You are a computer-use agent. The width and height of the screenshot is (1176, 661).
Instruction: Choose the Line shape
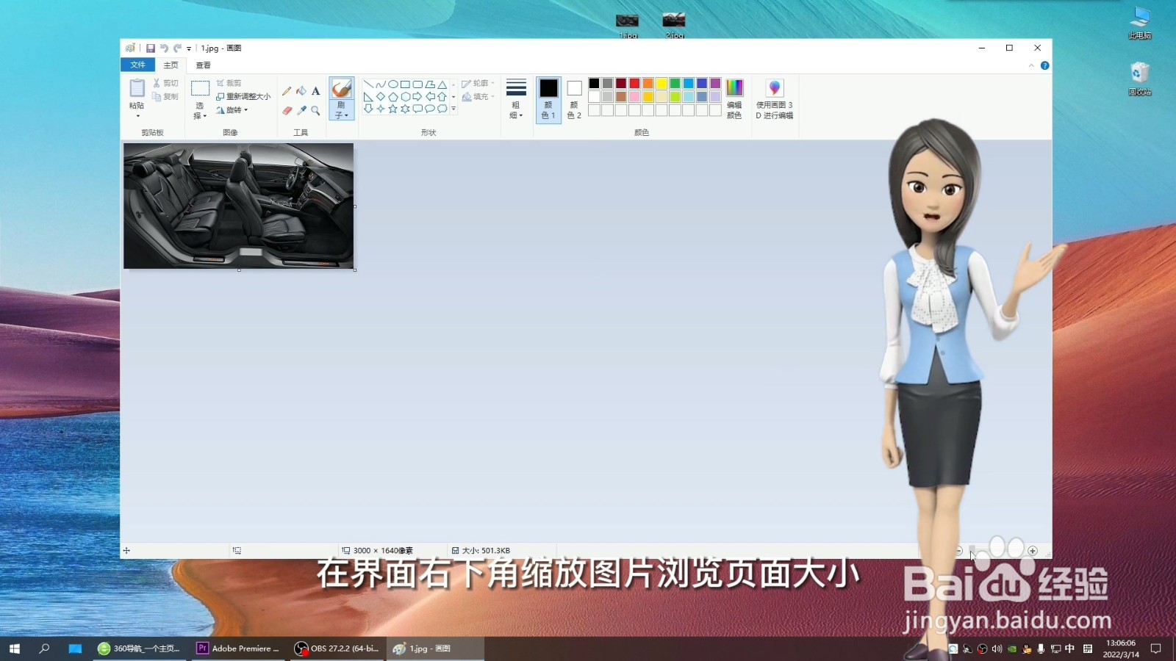pos(368,84)
